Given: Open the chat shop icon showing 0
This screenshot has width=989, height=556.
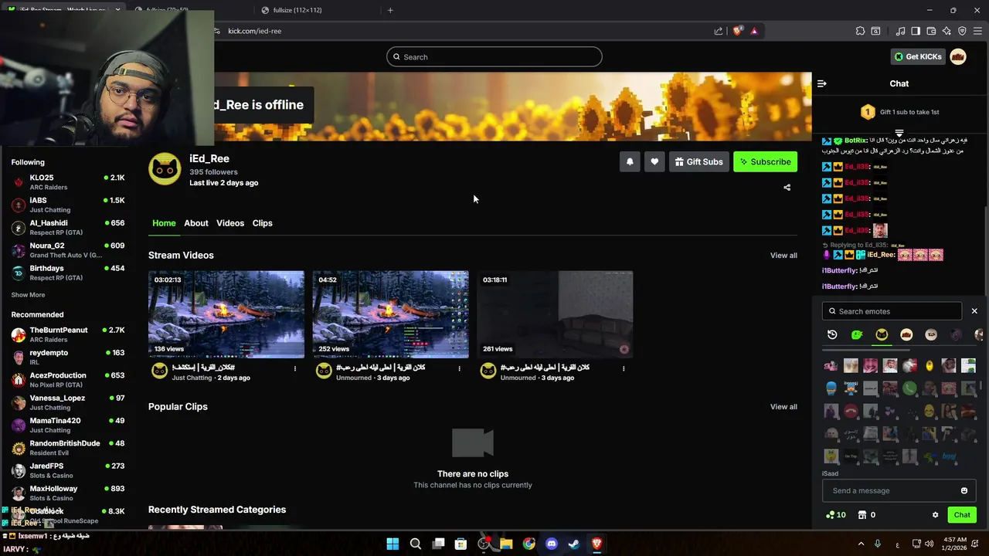Looking at the screenshot, I should [x=867, y=515].
